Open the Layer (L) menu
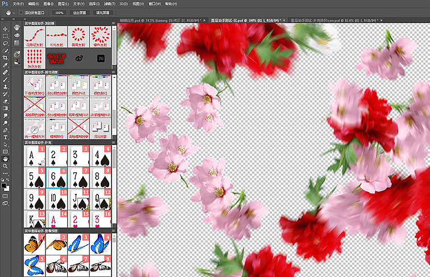430x277 pixels. (63, 4)
